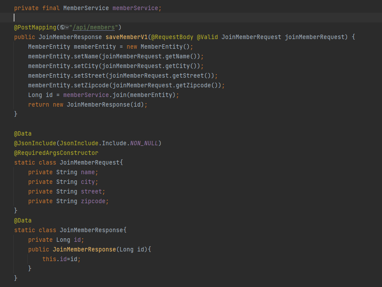Click the globe icon in @PostMapping
This screenshot has width=382, height=287.
[x=62, y=27]
